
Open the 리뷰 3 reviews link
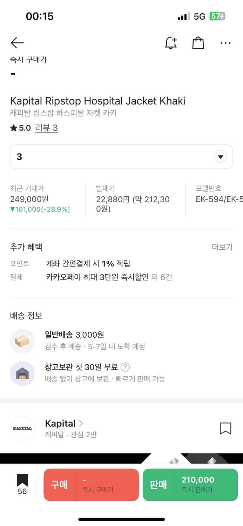47,128
